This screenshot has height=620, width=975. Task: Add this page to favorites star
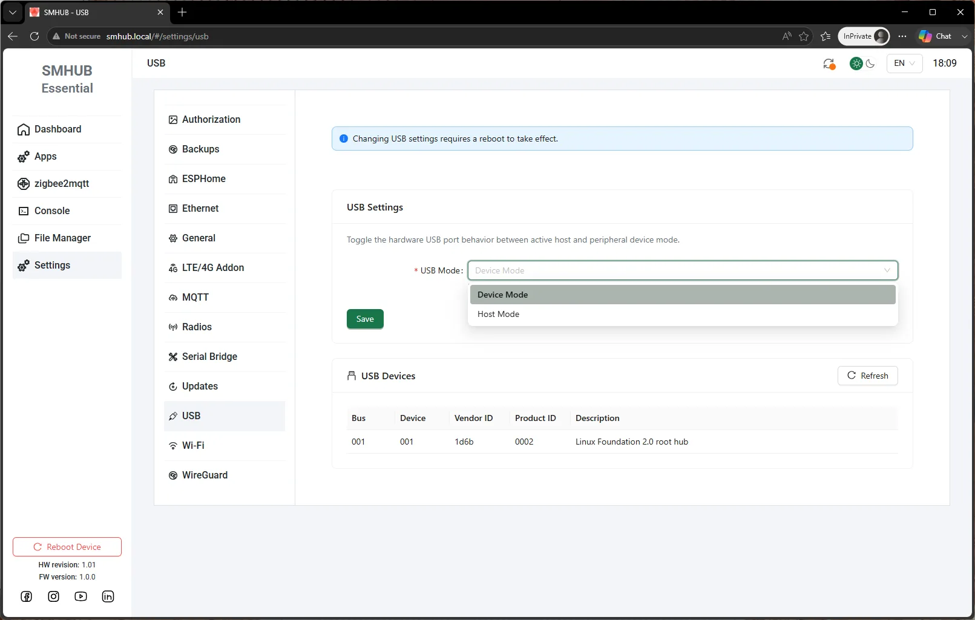(x=804, y=36)
